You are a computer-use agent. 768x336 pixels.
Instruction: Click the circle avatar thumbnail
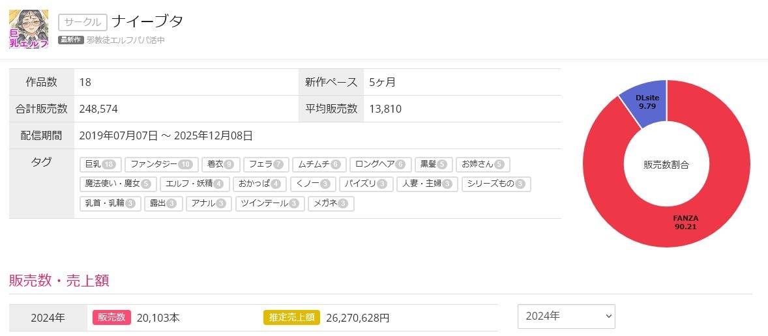tap(28, 29)
